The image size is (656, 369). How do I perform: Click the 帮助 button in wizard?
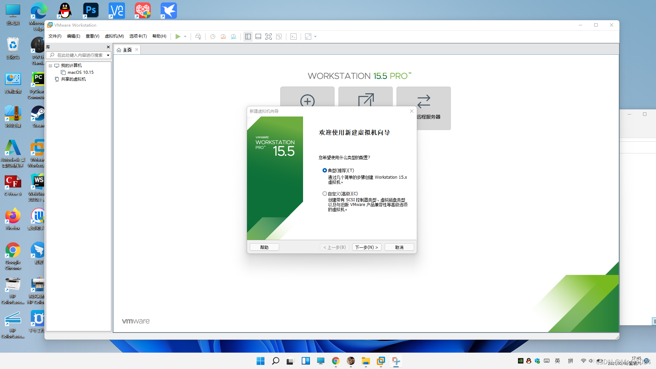point(264,247)
